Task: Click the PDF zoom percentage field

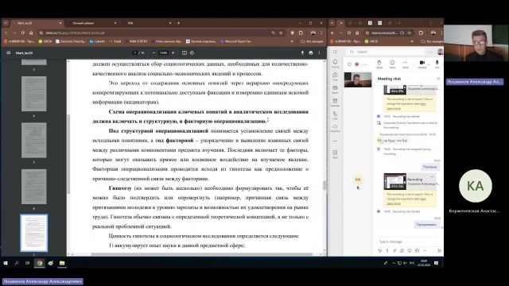Action: [163, 53]
